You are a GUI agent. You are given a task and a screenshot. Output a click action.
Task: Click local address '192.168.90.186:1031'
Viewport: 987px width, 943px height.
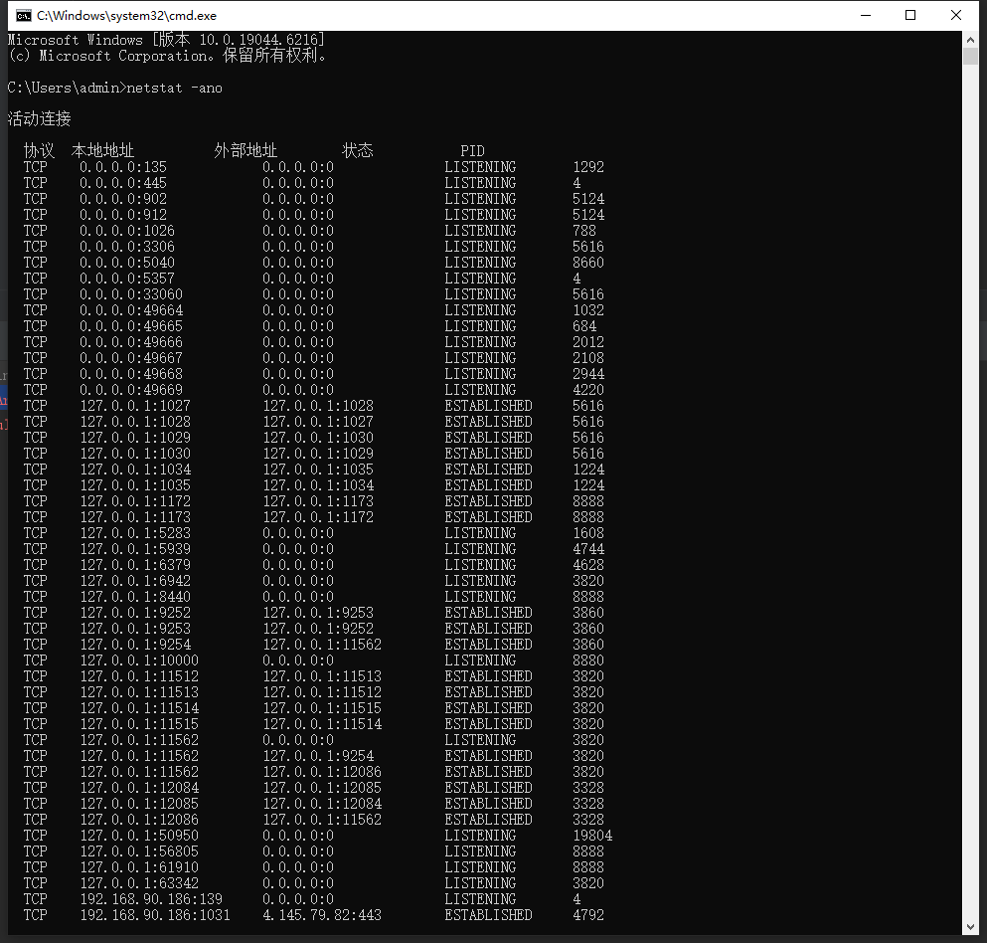(x=155, y=915)
